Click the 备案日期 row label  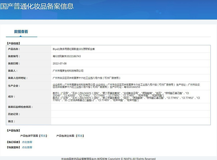14,63
